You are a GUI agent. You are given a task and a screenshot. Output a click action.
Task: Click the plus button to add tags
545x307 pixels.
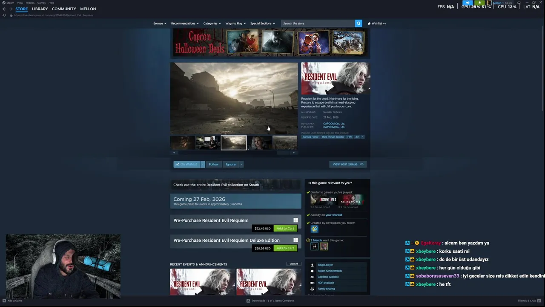tap(363, 137)
